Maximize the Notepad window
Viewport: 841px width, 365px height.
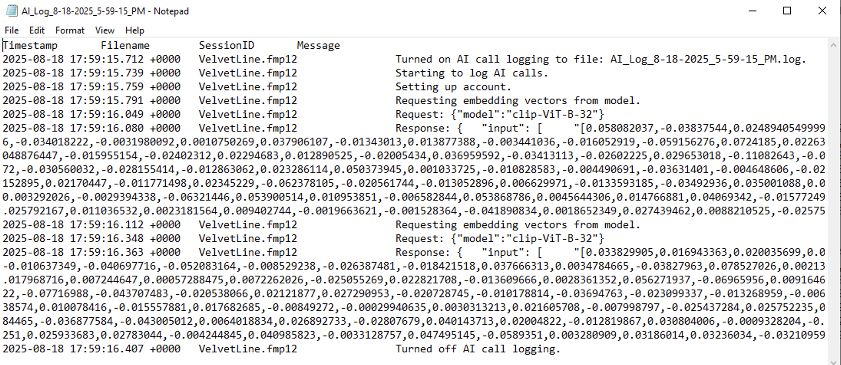787,11
